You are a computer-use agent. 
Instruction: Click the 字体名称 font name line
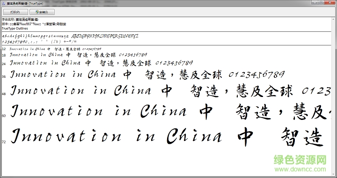coord(20,20)
